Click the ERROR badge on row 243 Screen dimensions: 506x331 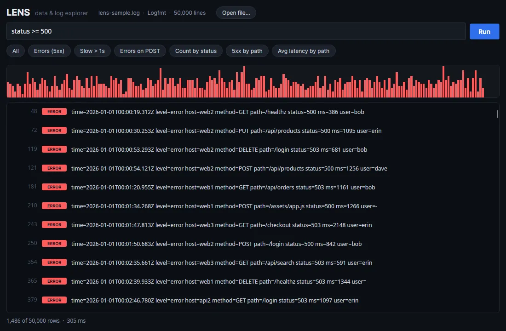tap(54, 224)
